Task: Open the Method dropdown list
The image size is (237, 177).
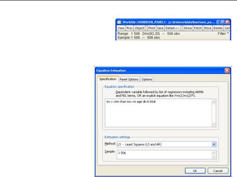Action: tap(214, 144)
